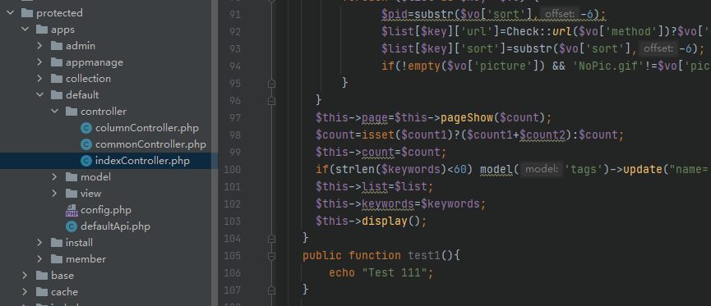The height and width of the screenshot is (306, 711).
Task: Click line number 100 in the gutter
Action: point(232,170)
